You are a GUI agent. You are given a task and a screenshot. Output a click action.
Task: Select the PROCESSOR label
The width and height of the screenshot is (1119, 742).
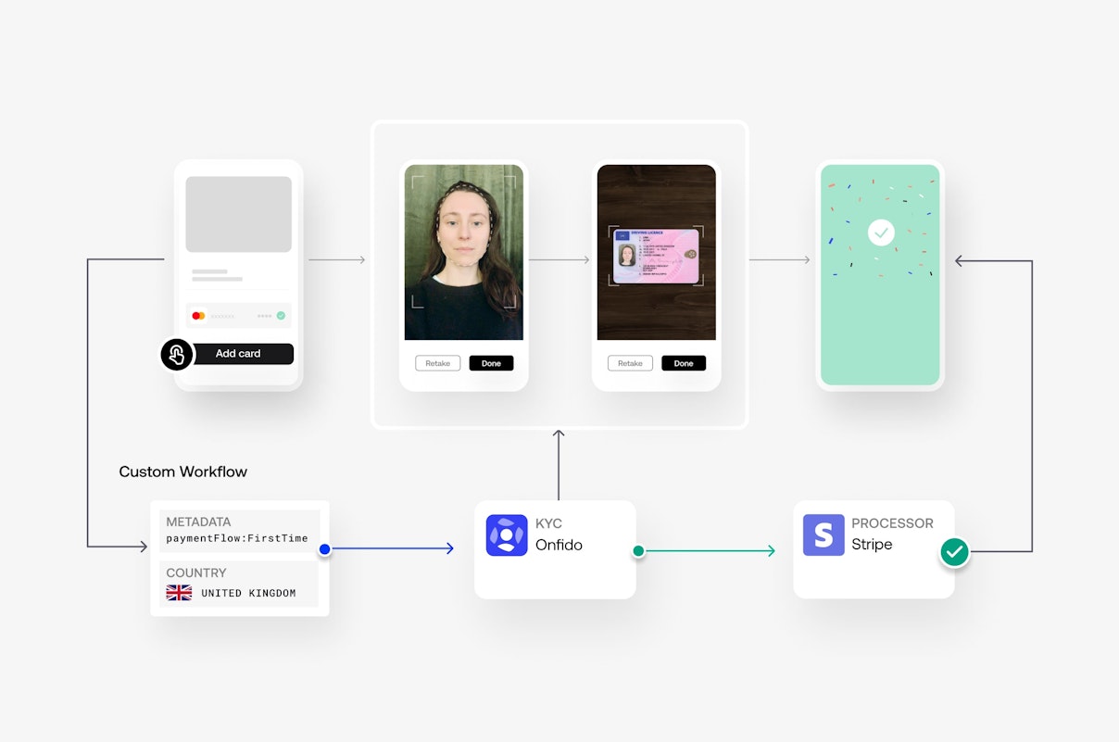[892, 523]
